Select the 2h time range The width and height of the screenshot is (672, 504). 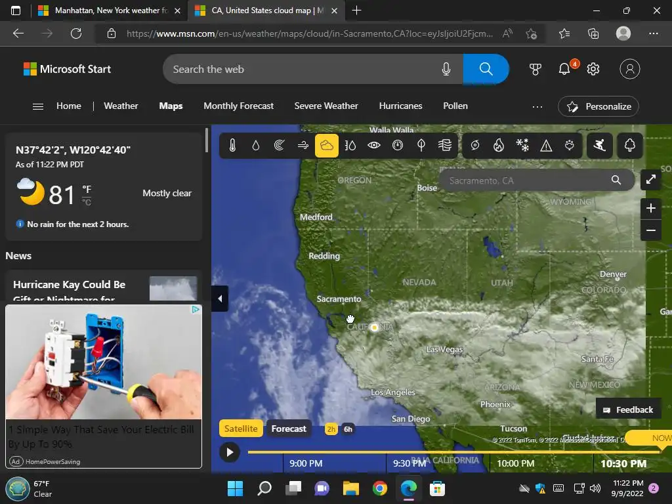[331, 429]
